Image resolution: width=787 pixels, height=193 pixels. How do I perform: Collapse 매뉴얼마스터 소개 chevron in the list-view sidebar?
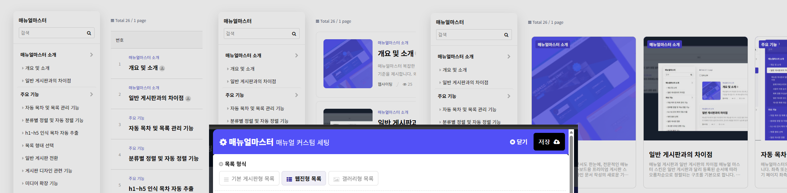point(91,55)
